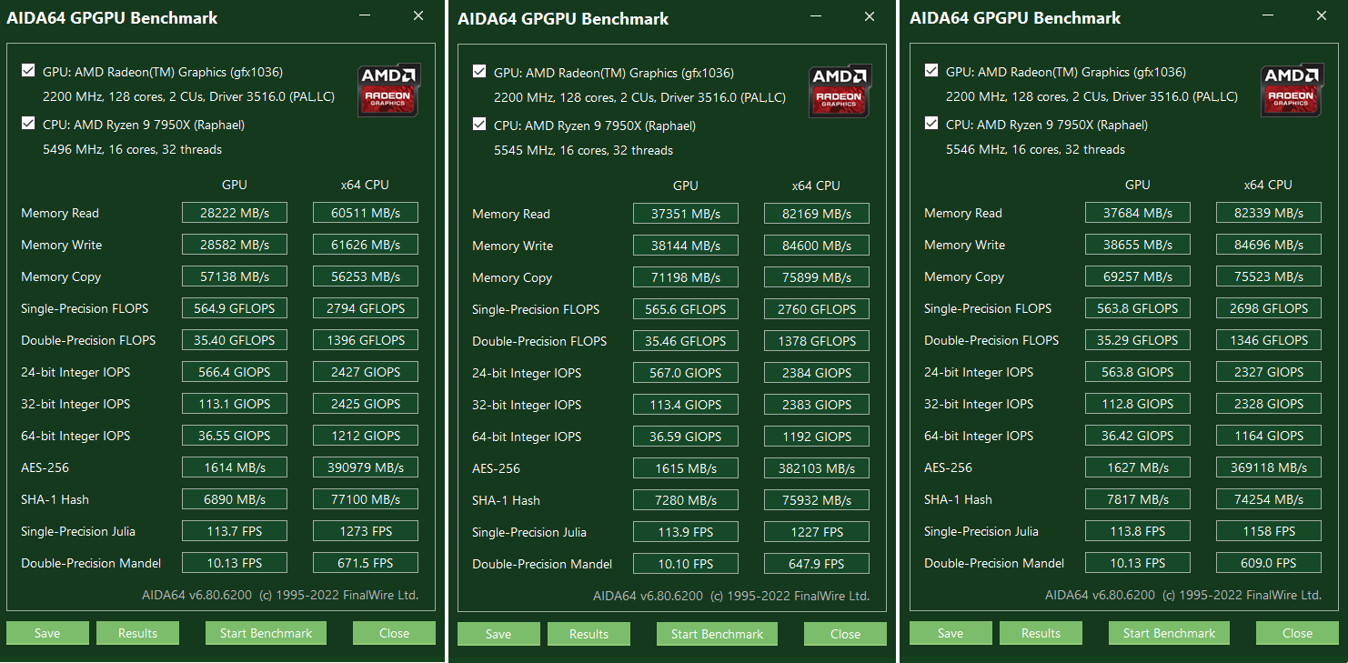Select CPU AES-256 382103 MB/s value

click(817, 468)
